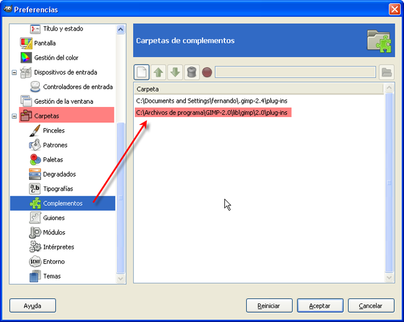Open the folder browse button icon
Image resolution: width=404 pixels, height=322 pixels.
(x=387, y=72)
